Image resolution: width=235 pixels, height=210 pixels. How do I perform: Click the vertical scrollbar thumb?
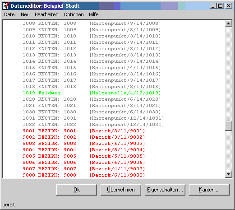coord(229,126)
